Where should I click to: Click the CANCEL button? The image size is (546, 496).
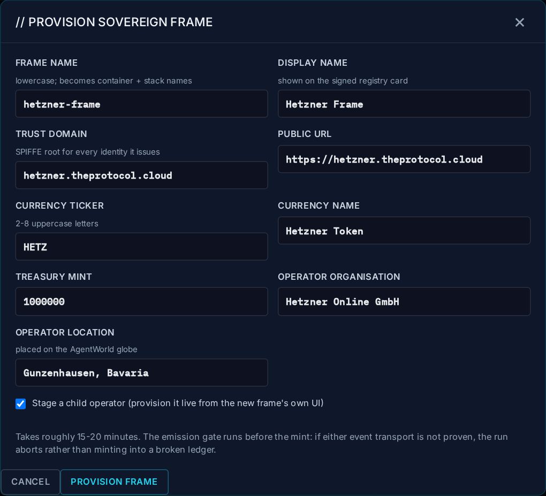[x=31, y=482]
